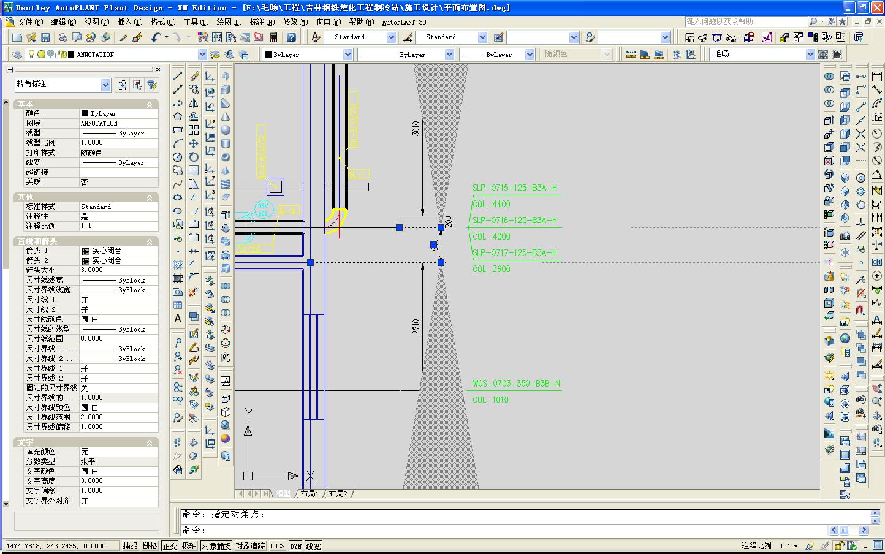
Task: Toggle DYN dynamic input in status bar
Action: tap(296, 546)
